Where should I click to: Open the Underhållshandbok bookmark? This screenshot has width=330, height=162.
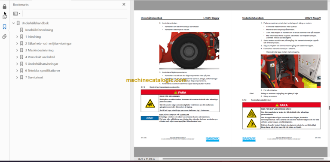(35, 23)
